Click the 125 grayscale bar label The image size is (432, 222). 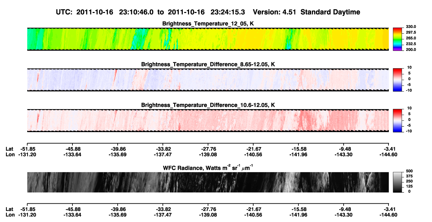(410, 186)
